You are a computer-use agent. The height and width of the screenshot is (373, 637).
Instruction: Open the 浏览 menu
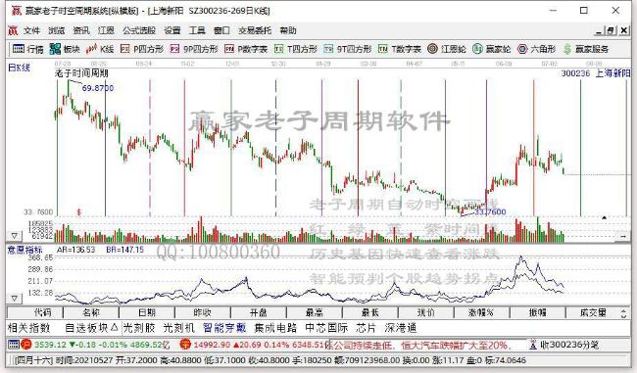pos(57,30)
